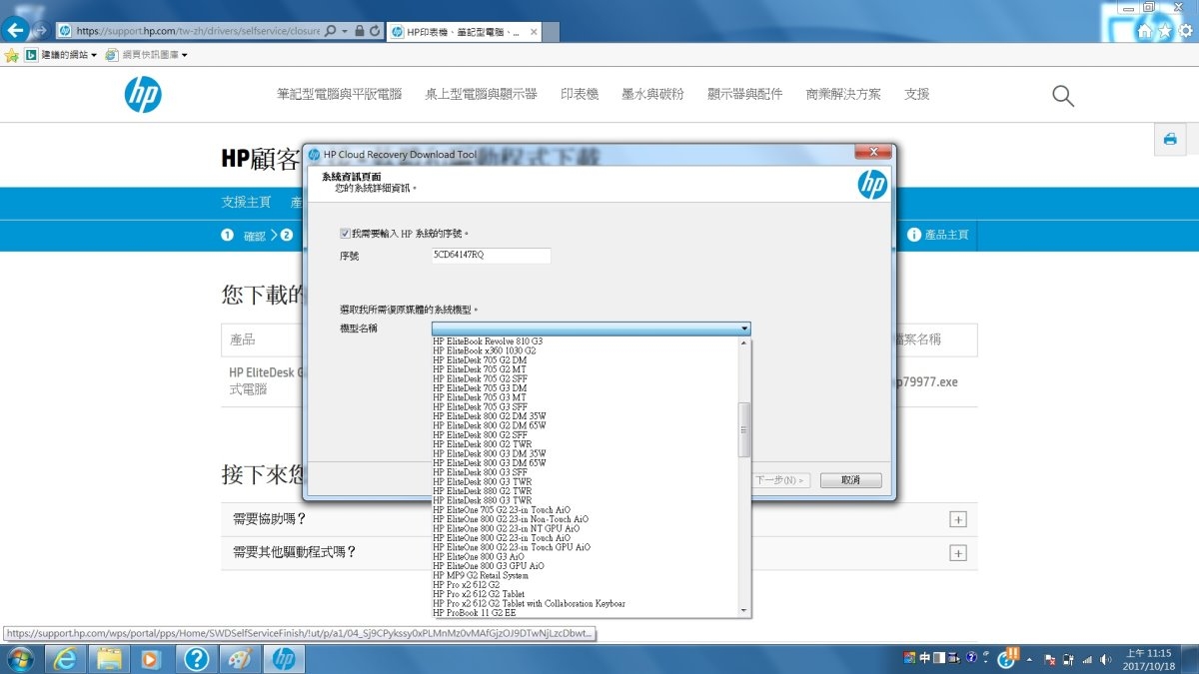
Task: Collapse the model name dropdown arrow
Action: click(744, 329)
